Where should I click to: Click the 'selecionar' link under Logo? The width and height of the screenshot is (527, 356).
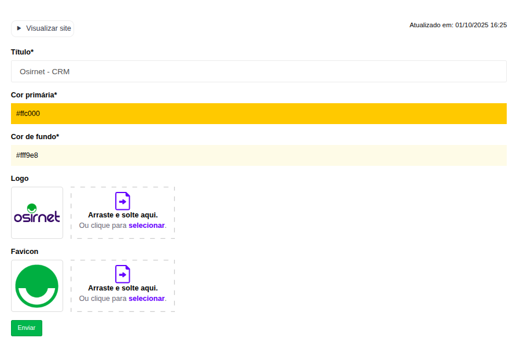[x=147, y=226]
